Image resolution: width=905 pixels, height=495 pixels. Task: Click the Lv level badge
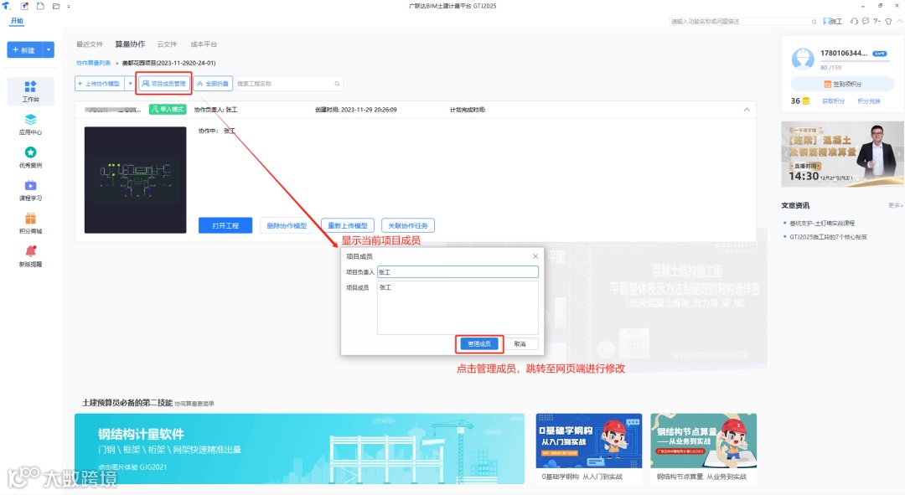[x=880, y=53]
